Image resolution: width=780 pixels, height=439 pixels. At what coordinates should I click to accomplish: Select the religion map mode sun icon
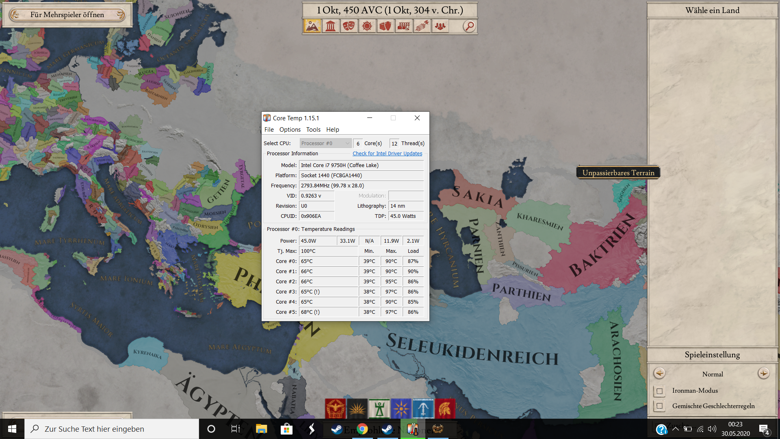pyautogui.click(x=367, y=26)
